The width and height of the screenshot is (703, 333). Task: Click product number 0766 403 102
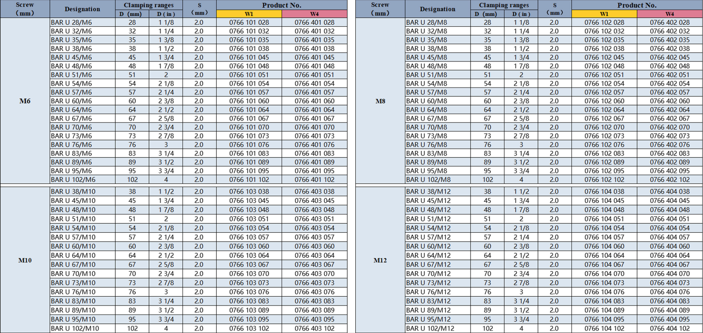click(314, 329)
